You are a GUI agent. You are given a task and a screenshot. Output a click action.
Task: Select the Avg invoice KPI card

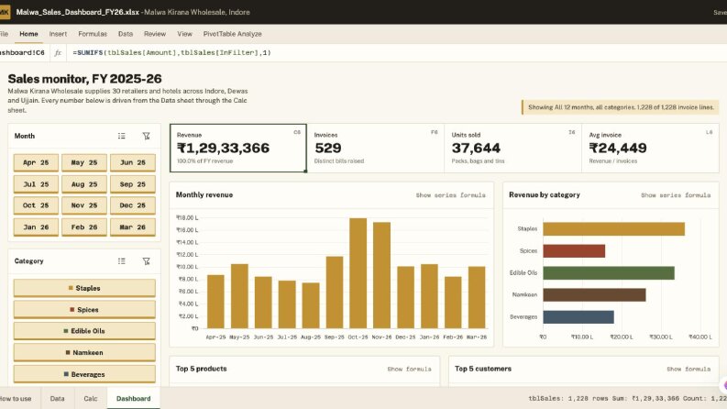click(x=650, y=148)
